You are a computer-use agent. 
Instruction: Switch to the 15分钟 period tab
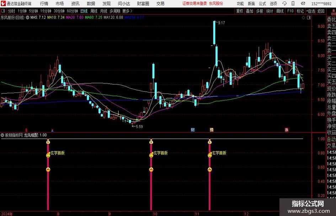coord(46,11)
